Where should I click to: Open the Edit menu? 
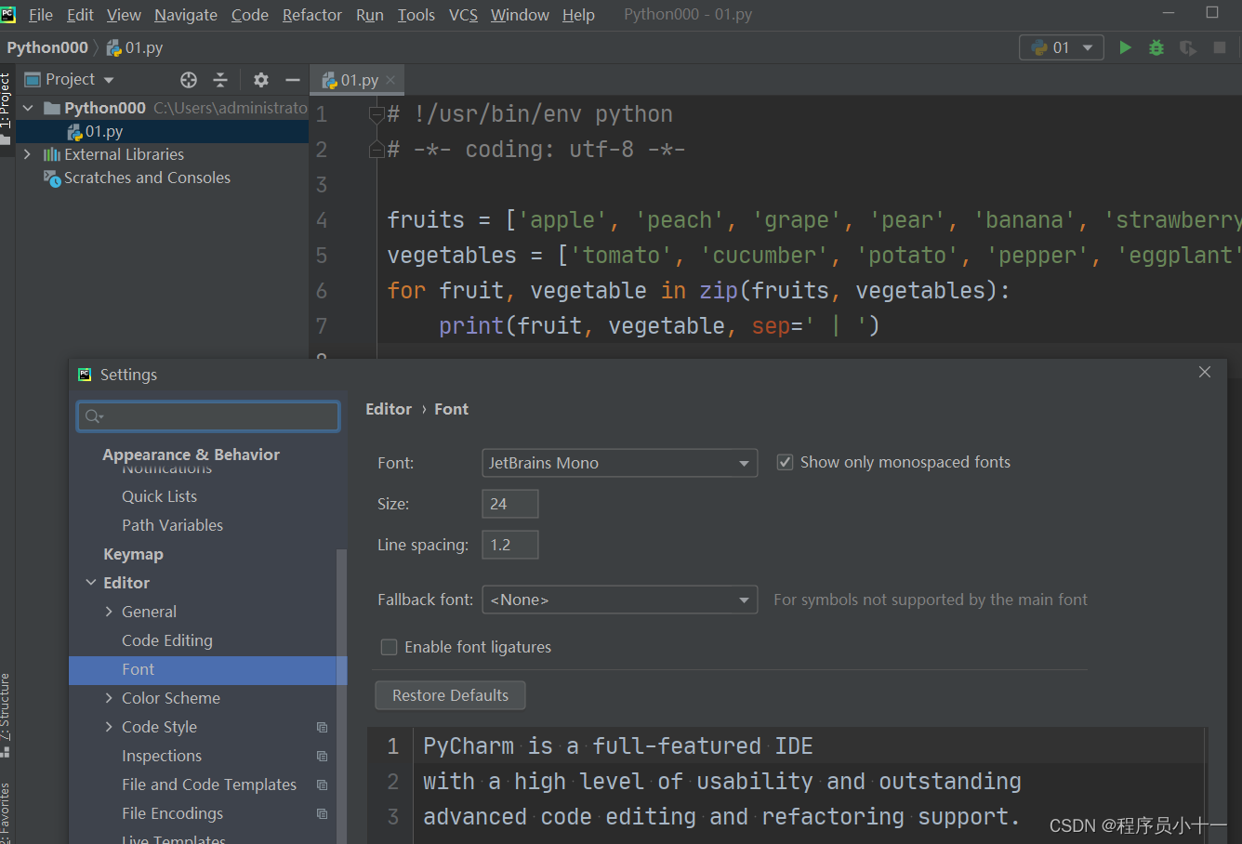click(x=80, y=15)
